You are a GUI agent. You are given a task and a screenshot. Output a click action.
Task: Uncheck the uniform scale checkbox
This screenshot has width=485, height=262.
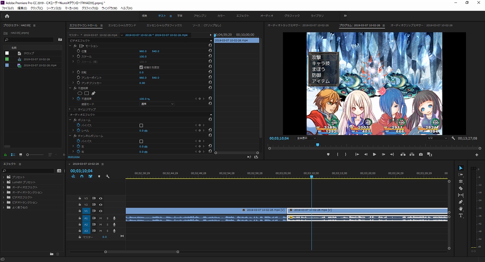pyautogui.click(x=141, y=67)
